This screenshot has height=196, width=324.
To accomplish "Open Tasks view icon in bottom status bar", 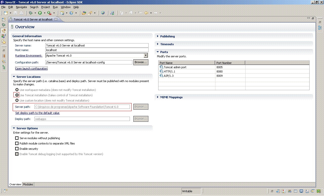I will 278,191.
